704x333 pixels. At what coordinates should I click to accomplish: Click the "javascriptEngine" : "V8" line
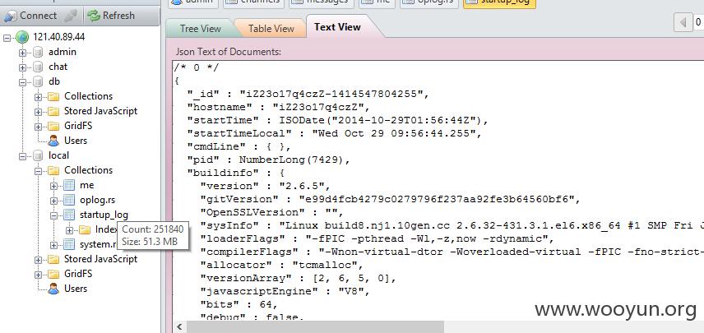pos(285,291)
